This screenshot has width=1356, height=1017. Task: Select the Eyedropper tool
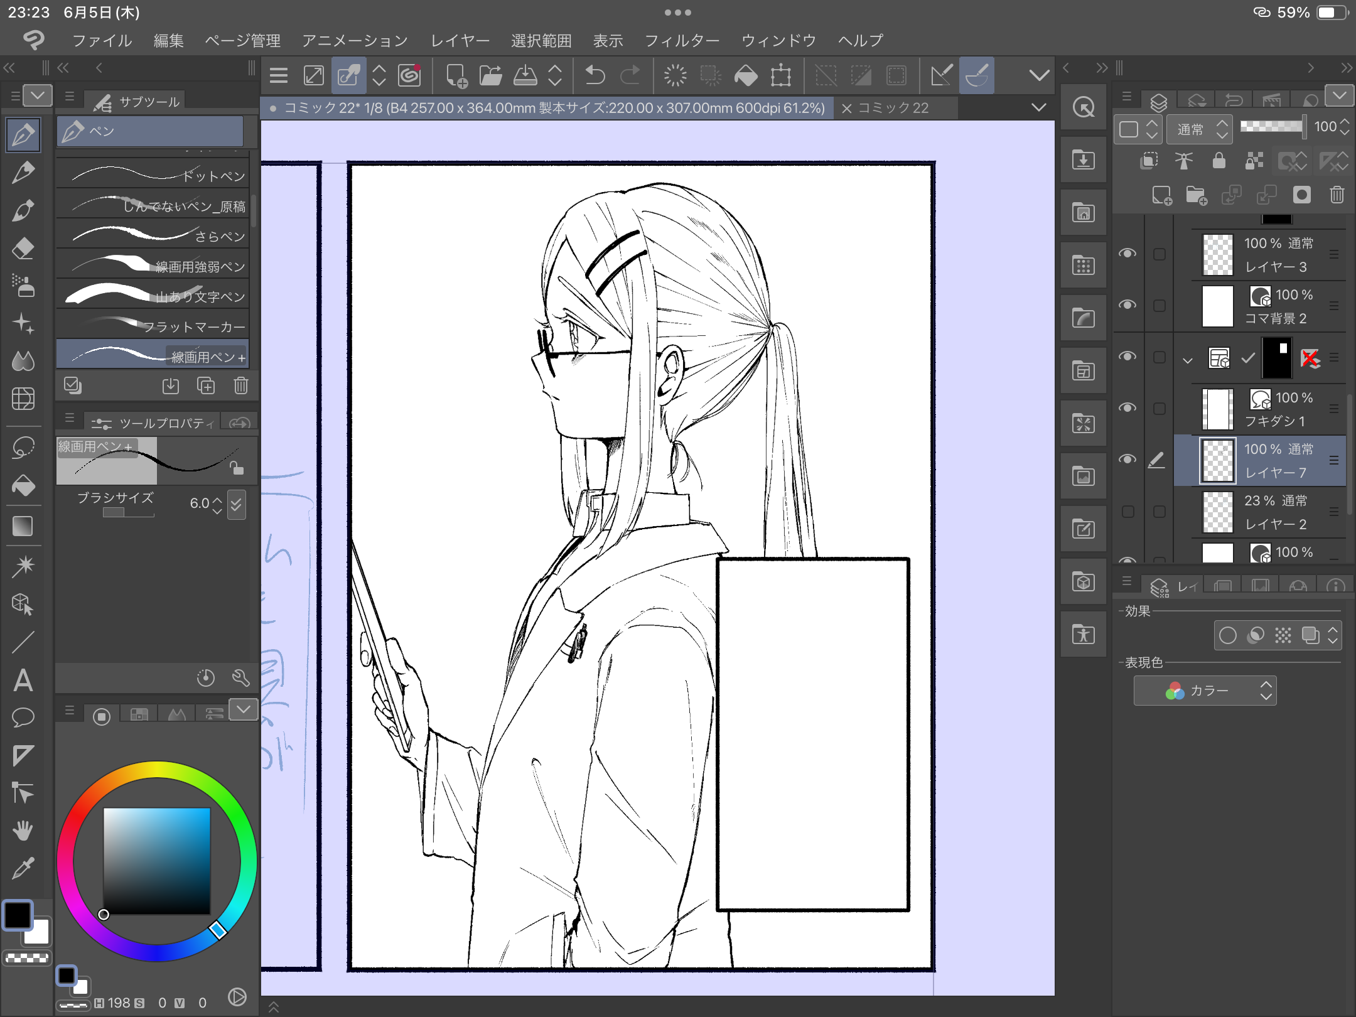pyautogui.click(x=23, y=868)
